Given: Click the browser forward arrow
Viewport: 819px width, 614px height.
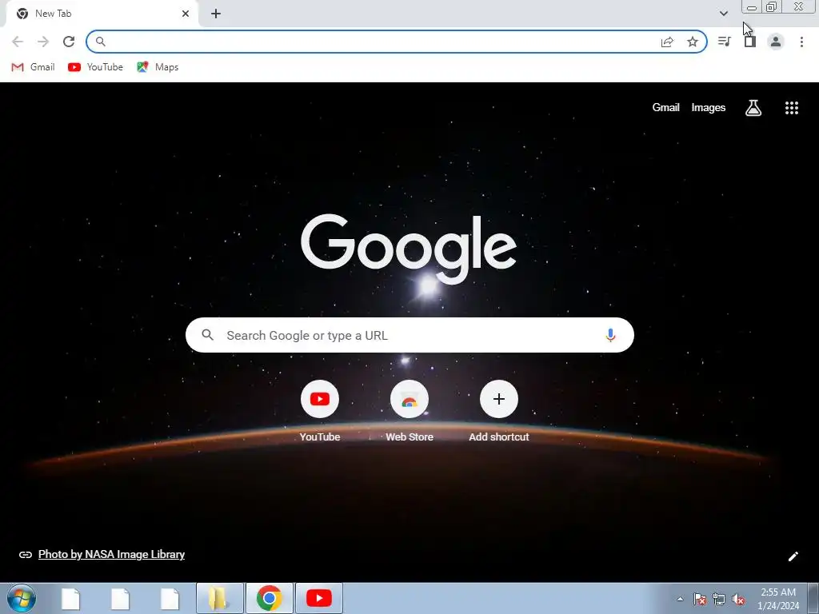Looking at the screenshot, I should [43, 42].
